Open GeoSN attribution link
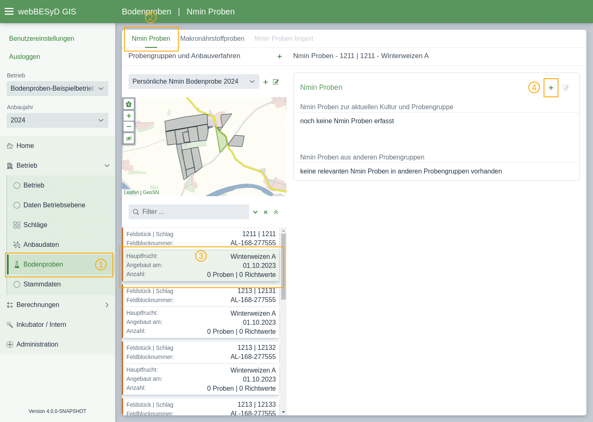The image size is (593, 422). pyautogui.click(x=151, y=192)
